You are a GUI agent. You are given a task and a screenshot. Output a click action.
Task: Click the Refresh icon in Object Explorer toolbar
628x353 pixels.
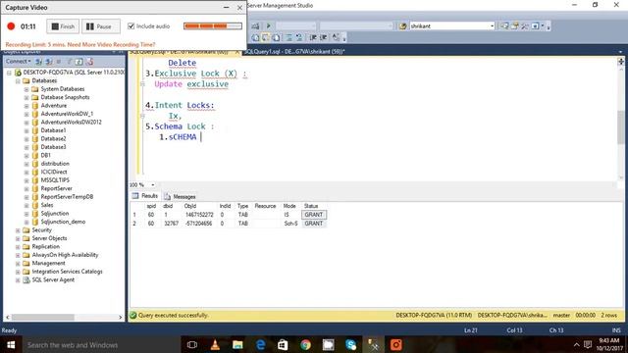click(x=79, y=61)
